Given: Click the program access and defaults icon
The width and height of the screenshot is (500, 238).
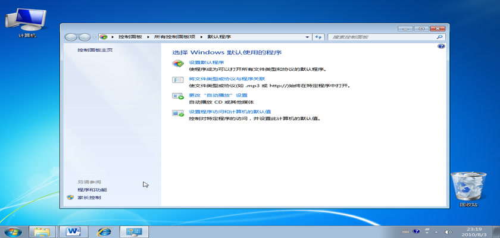Looking at the screenshot, I should (178, 113).
